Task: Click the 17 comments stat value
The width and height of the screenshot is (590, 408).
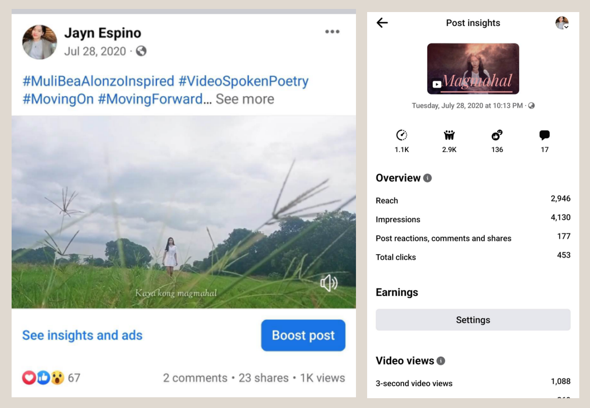Action: (544, 150)
